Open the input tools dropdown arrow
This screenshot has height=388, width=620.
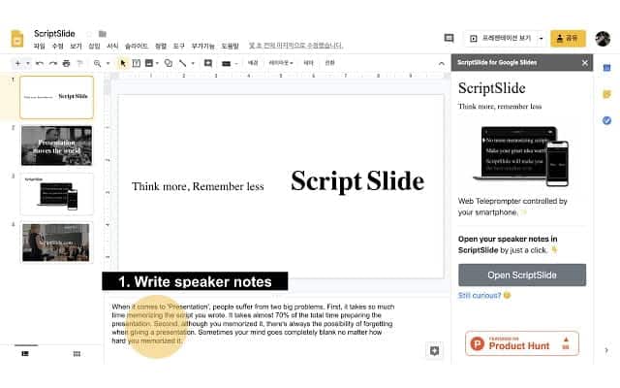point(236,64)
